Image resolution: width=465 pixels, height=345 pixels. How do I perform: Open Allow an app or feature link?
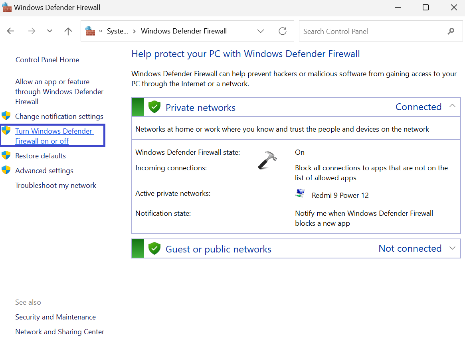point(59,91)
